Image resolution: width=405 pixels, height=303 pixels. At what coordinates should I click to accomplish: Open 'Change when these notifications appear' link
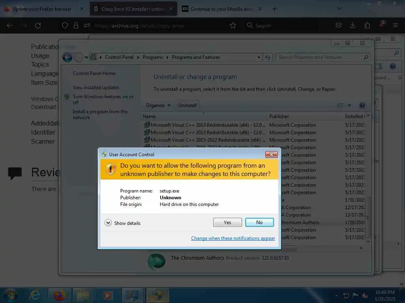233,238
